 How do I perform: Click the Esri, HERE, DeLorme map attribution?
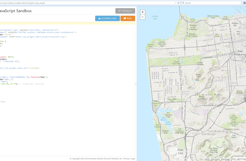point(222,159)
